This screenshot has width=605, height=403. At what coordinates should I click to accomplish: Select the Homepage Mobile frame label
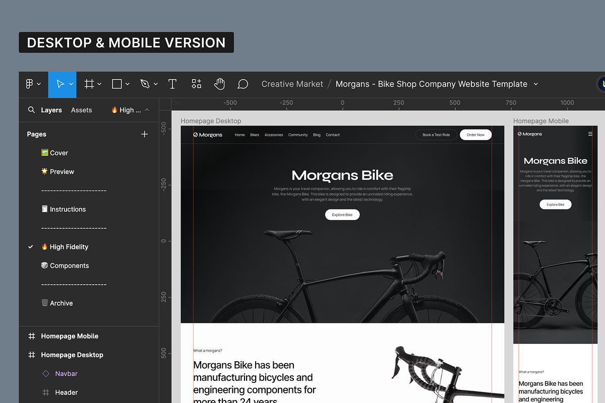[x=541, y=121]
